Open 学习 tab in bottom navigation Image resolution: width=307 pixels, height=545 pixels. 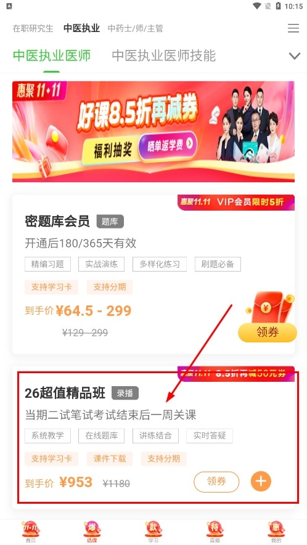[153, 532]
